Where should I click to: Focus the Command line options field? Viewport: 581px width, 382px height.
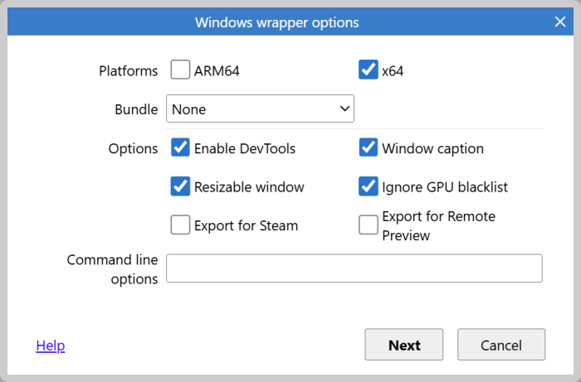click(354, 268)
